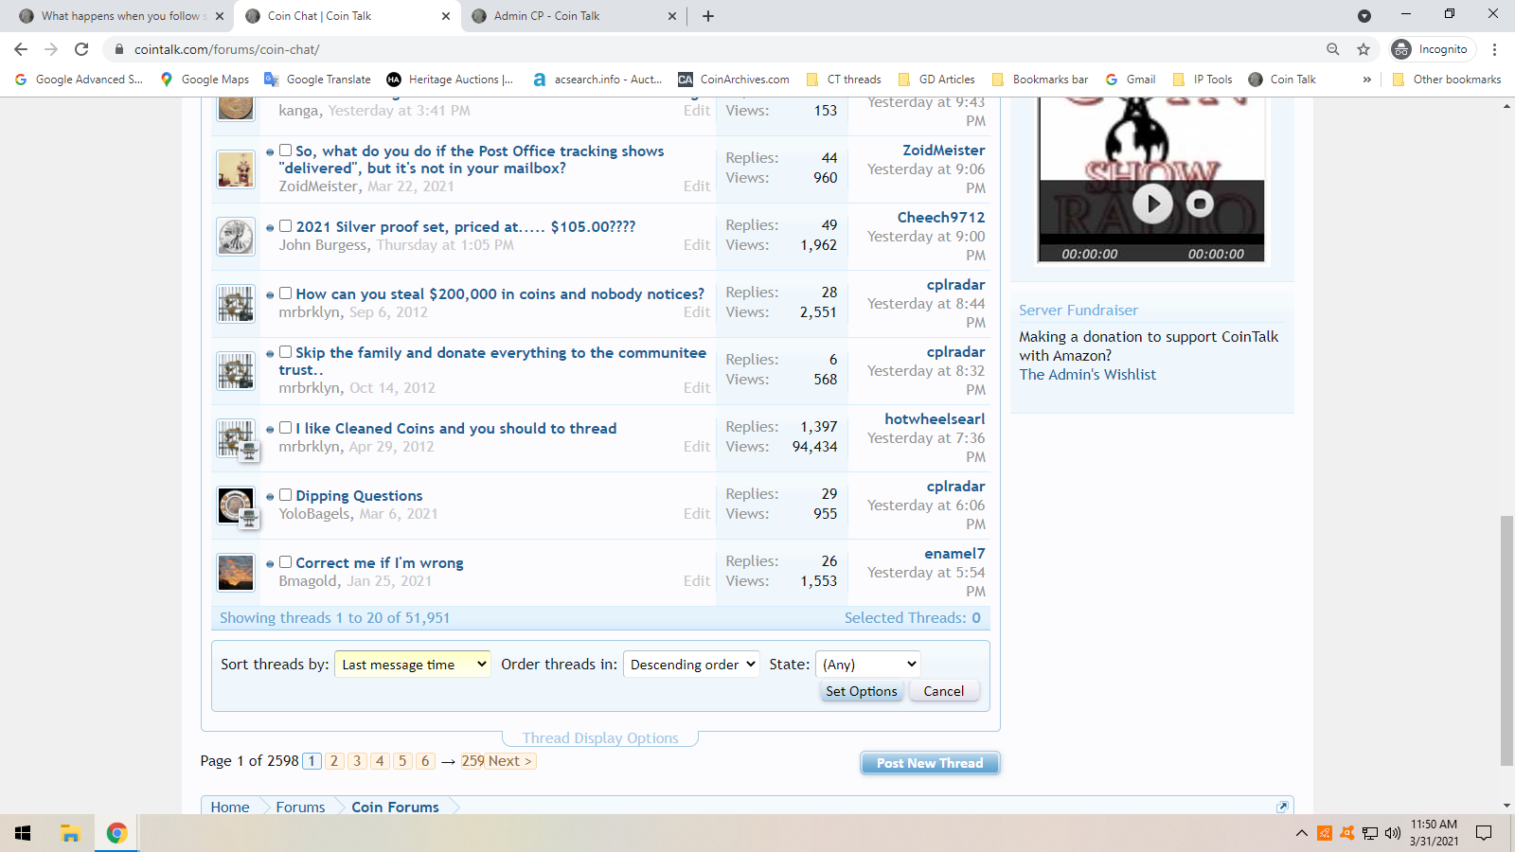Open Google Translate bookmark
The image size is (1515, 852).
[x=317, y=80]
